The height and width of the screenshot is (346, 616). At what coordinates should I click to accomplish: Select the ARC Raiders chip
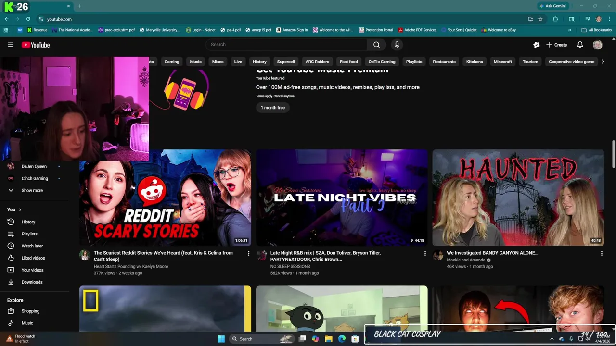[317, 62]
